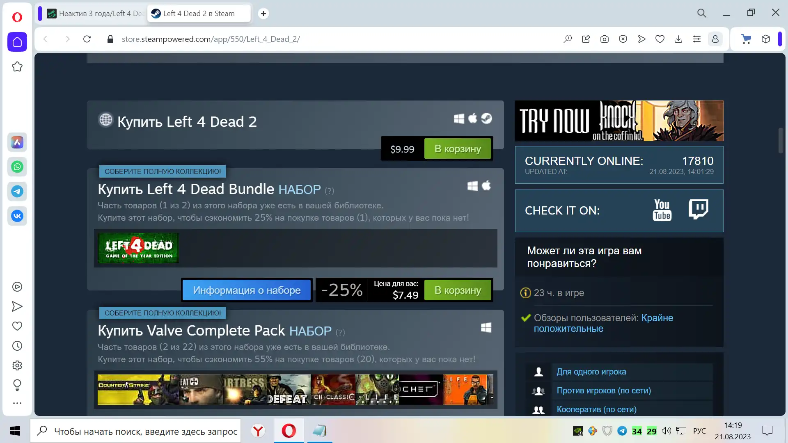
Task: Add Left 4 Dead Bundle to cart for $7.49
Action: [458, 290]
